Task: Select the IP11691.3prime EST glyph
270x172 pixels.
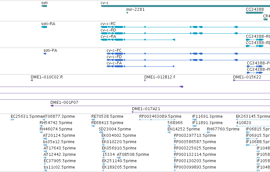Action: click(x=194, y=120)
